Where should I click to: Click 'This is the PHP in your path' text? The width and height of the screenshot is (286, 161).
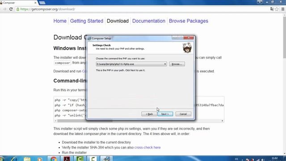click(x=120, y=70)
